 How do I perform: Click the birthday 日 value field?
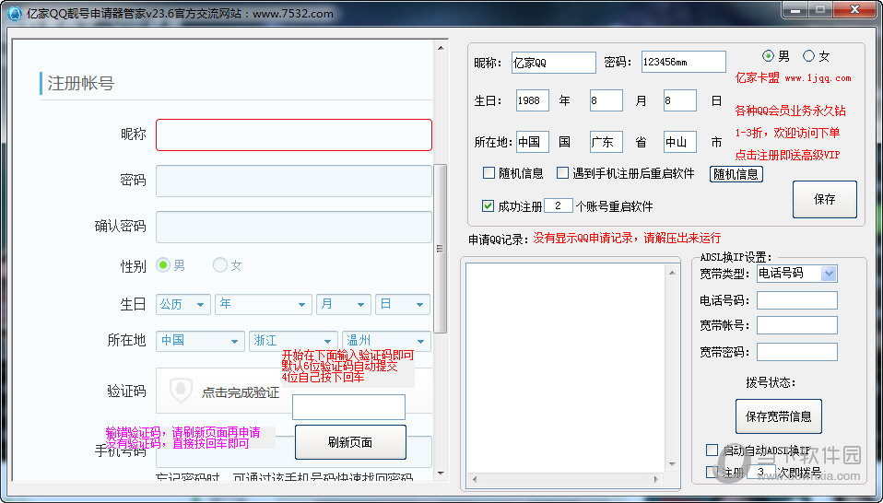(679, 100)
